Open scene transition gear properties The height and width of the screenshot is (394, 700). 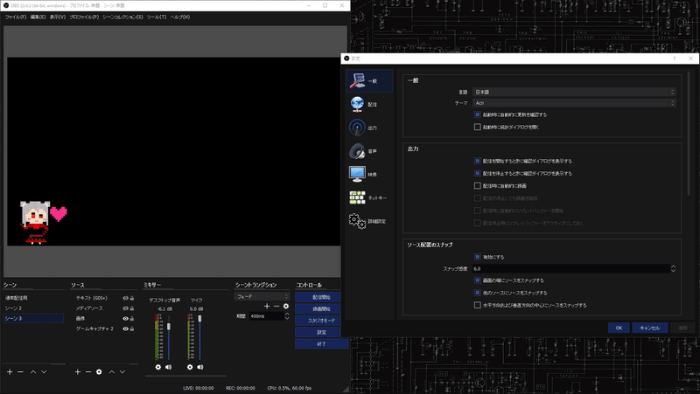click(x=286, y=306)
